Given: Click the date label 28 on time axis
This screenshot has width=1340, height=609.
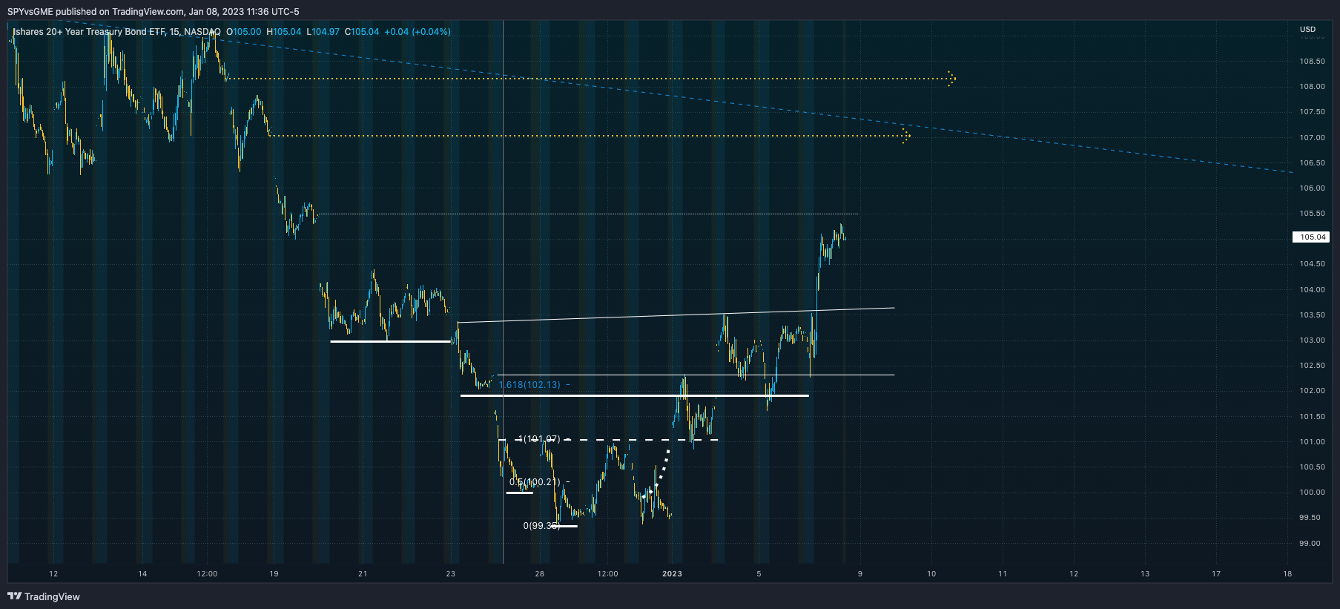Looking at the screenshot, I should [540, 574].
